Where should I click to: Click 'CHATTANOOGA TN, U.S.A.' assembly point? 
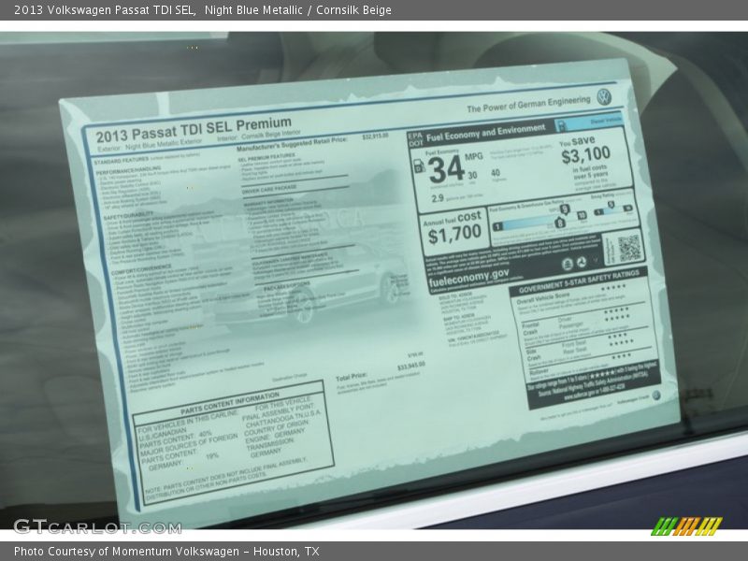point(283,418)
